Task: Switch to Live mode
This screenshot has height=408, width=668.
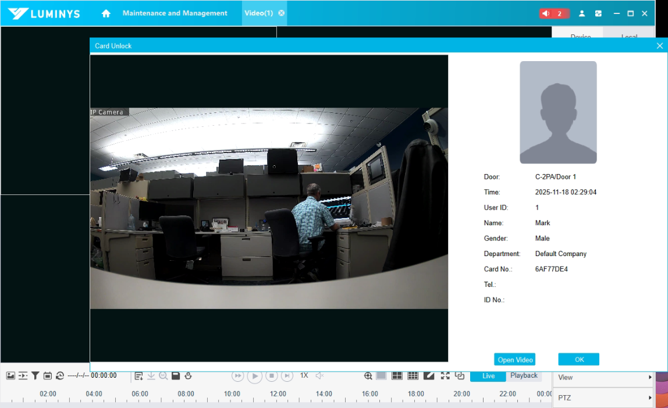Action: [488, 376]
